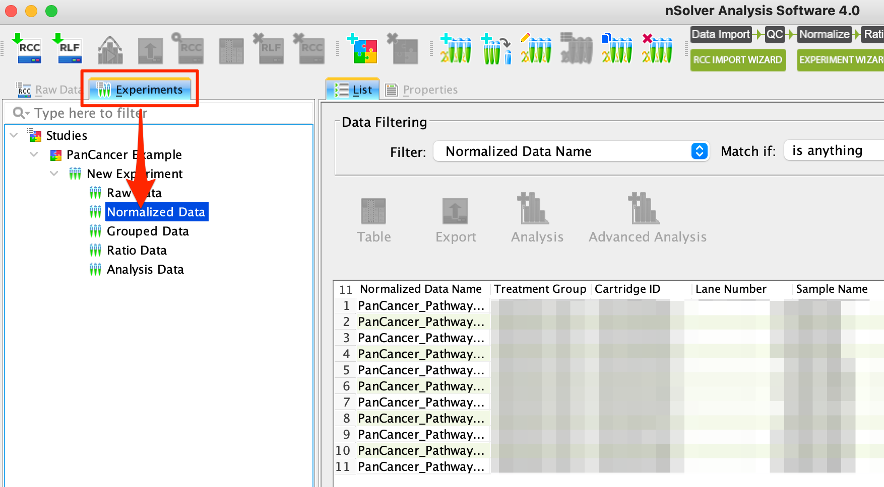Viewport: 884px width, 487px height.
Task: Open the Normalized Data Name filter dropdown
Action: [x=571, y=151]
